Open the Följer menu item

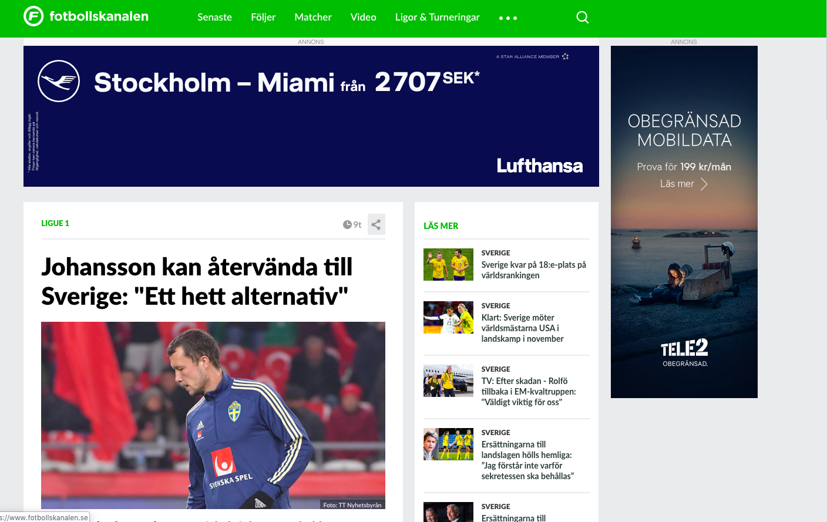point(263,17)
